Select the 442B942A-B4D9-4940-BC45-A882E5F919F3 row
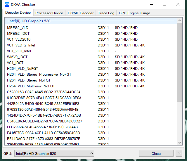This screenshot has height=161, width=187. [91, 104]
